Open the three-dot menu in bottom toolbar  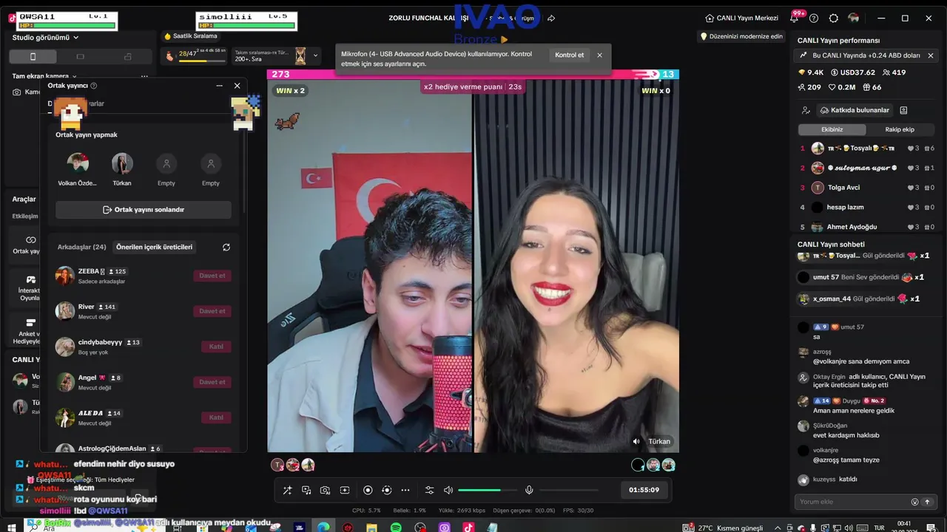[x=405, y=490]
